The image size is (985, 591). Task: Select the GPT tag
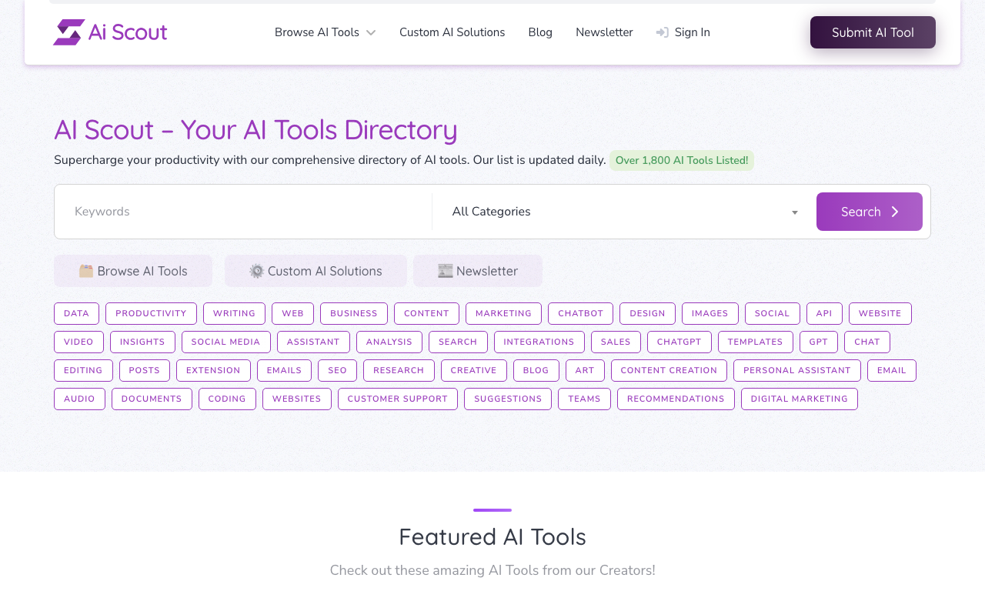coord(818,342)
